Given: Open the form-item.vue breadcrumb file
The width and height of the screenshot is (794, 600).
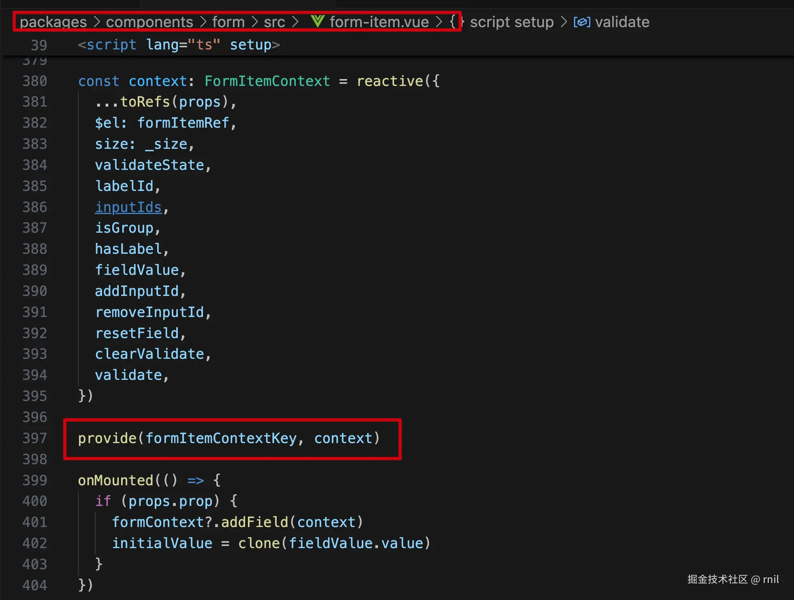Looking at the screenshot, I should click(379, 22).
